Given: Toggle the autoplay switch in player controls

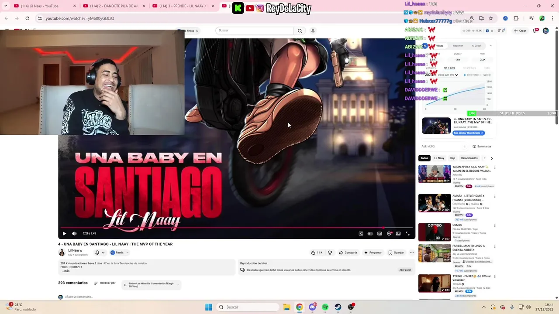Looking at the screenshot, I should click(370, 233).
